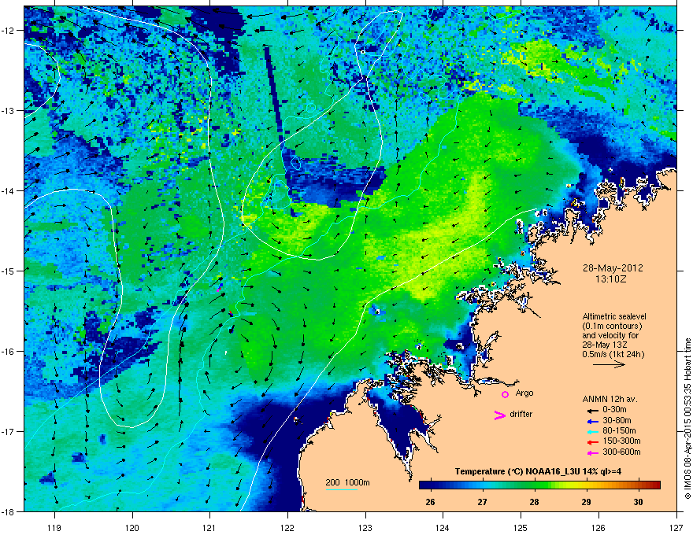Click the colorbar tick label 29
This screenshot has width=693, height=535.
[x=586, y=502]
